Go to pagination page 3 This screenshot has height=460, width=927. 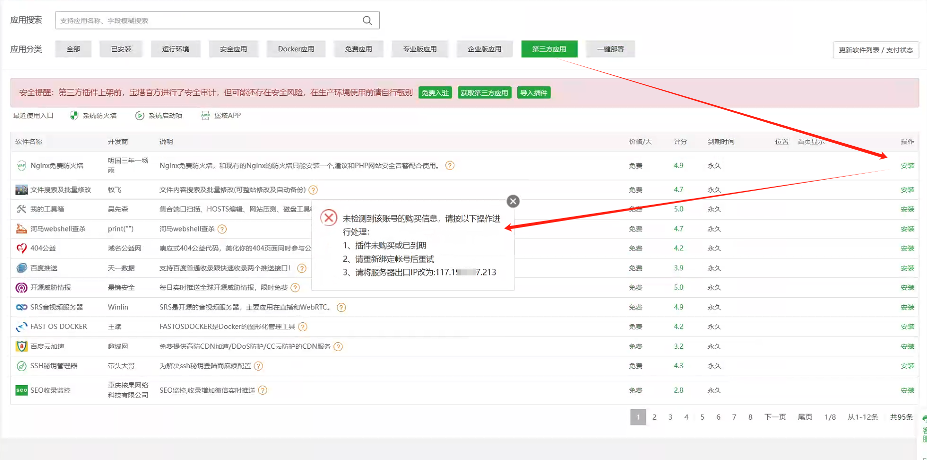click(670, 417)
